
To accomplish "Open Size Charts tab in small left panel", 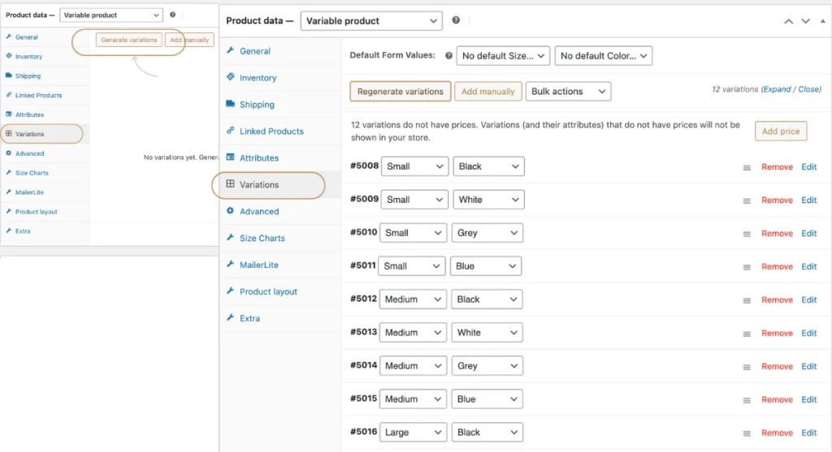I will (32, 173).
